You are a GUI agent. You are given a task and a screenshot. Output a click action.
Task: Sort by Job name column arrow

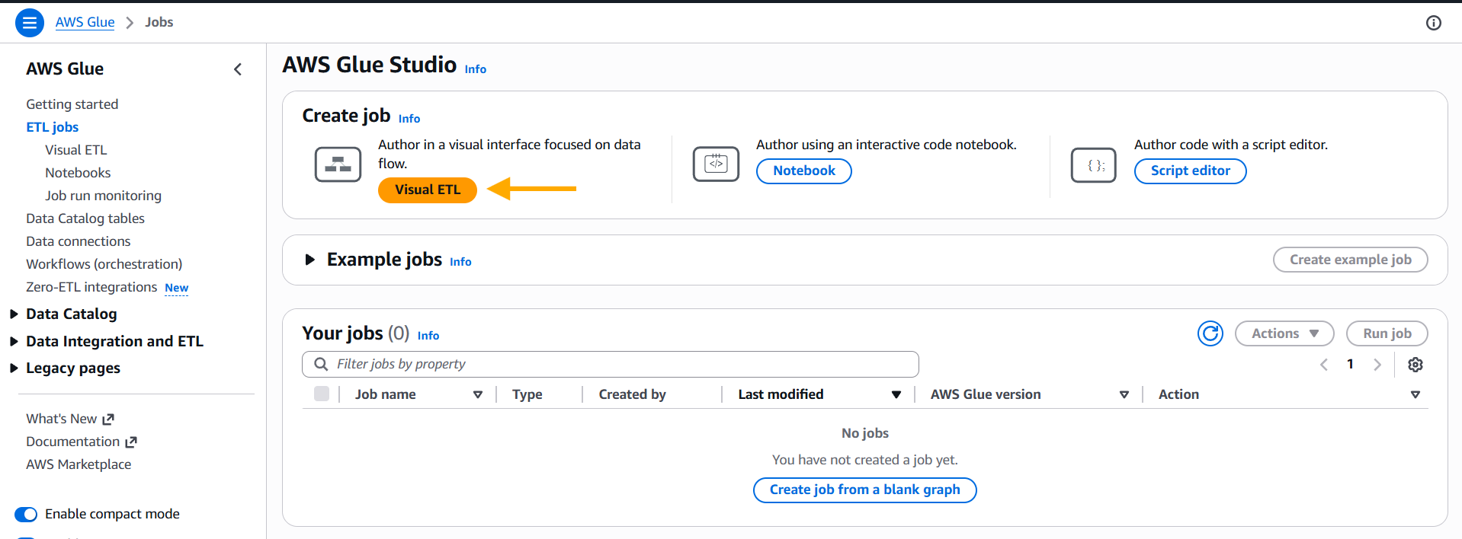(x=478, y=394)
